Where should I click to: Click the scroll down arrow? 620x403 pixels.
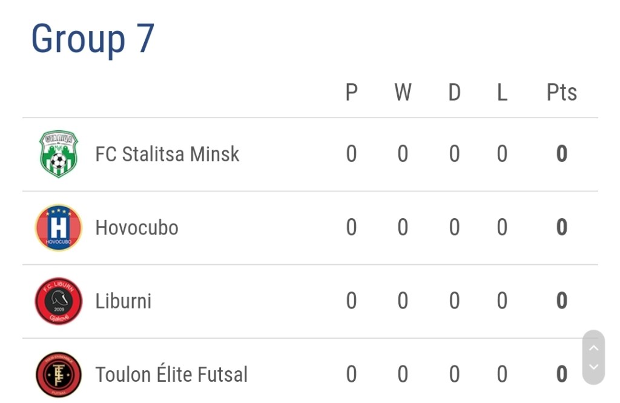coord(593,367)
